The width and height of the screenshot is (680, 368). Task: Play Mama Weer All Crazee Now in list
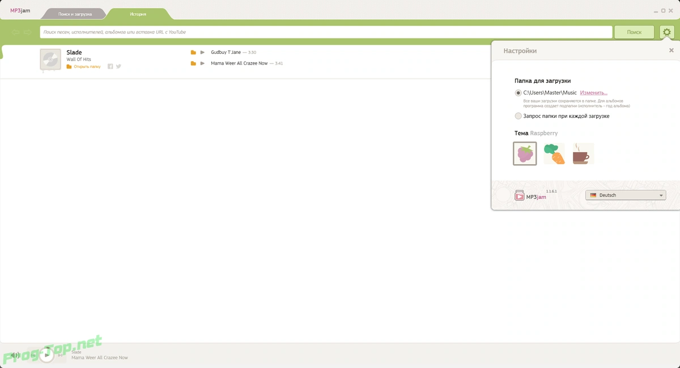pos(202,63)
